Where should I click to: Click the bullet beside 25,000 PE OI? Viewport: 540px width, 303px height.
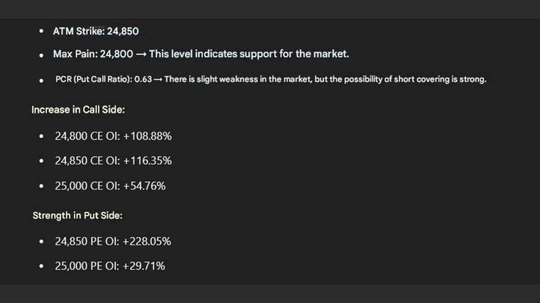(41, 266)
